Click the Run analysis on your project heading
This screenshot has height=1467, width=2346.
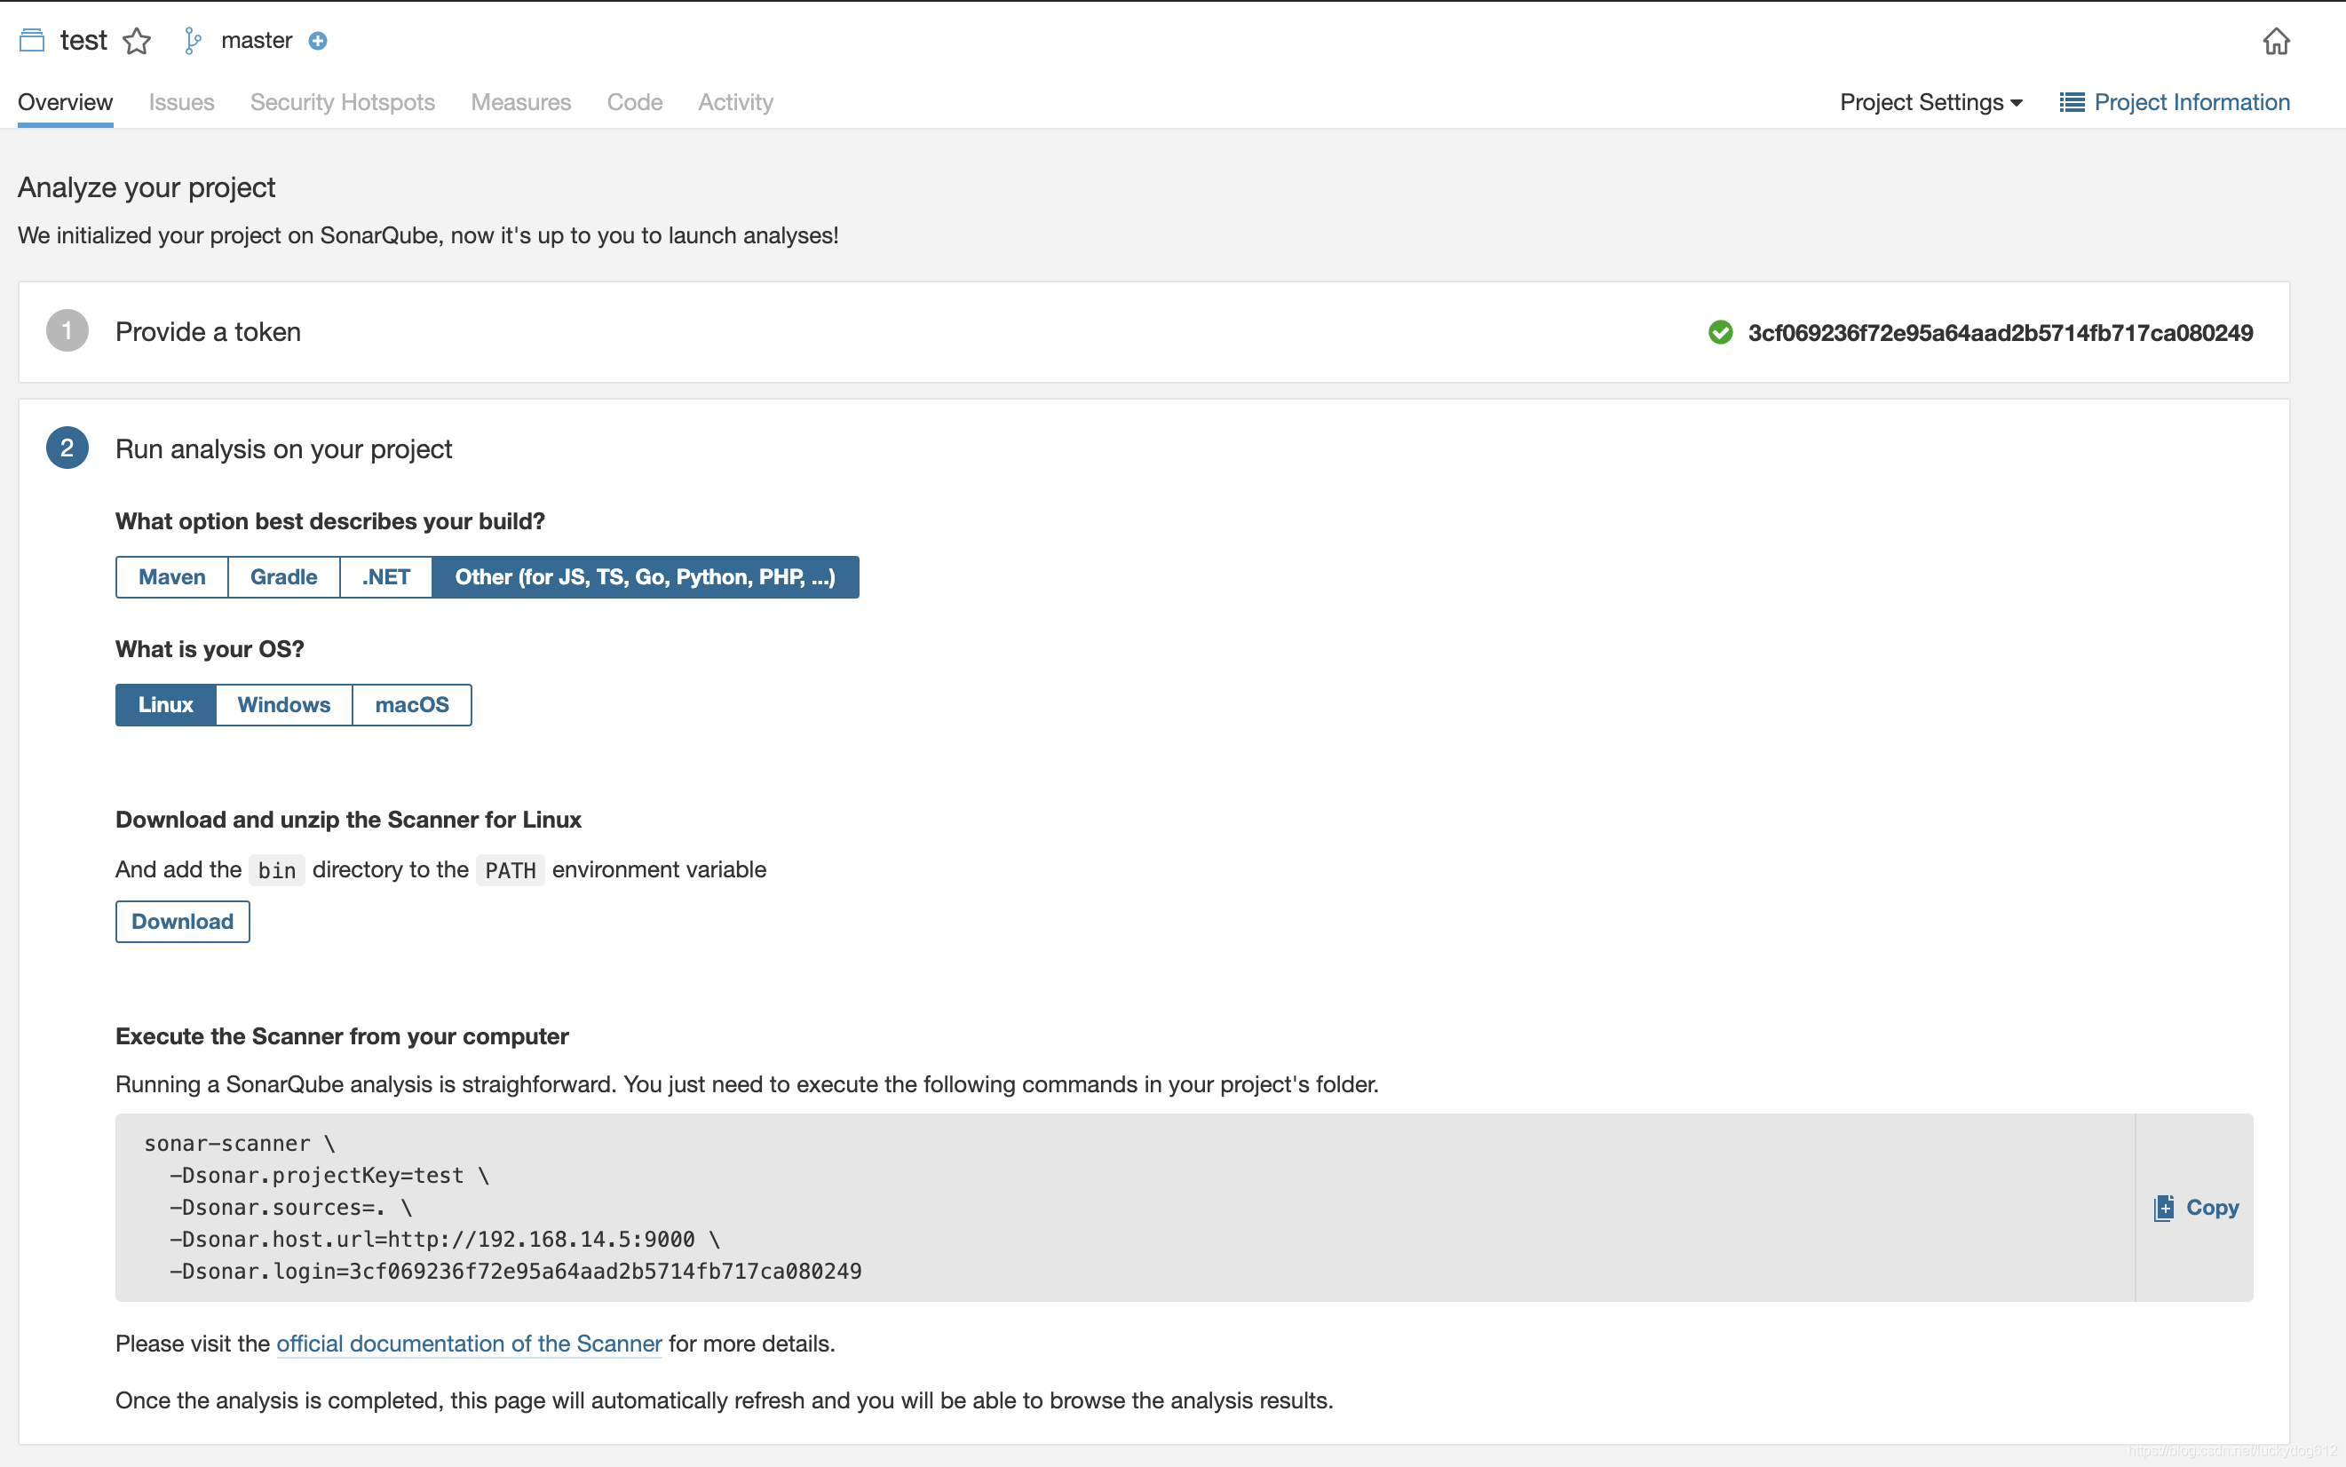(x=283, y=448)
